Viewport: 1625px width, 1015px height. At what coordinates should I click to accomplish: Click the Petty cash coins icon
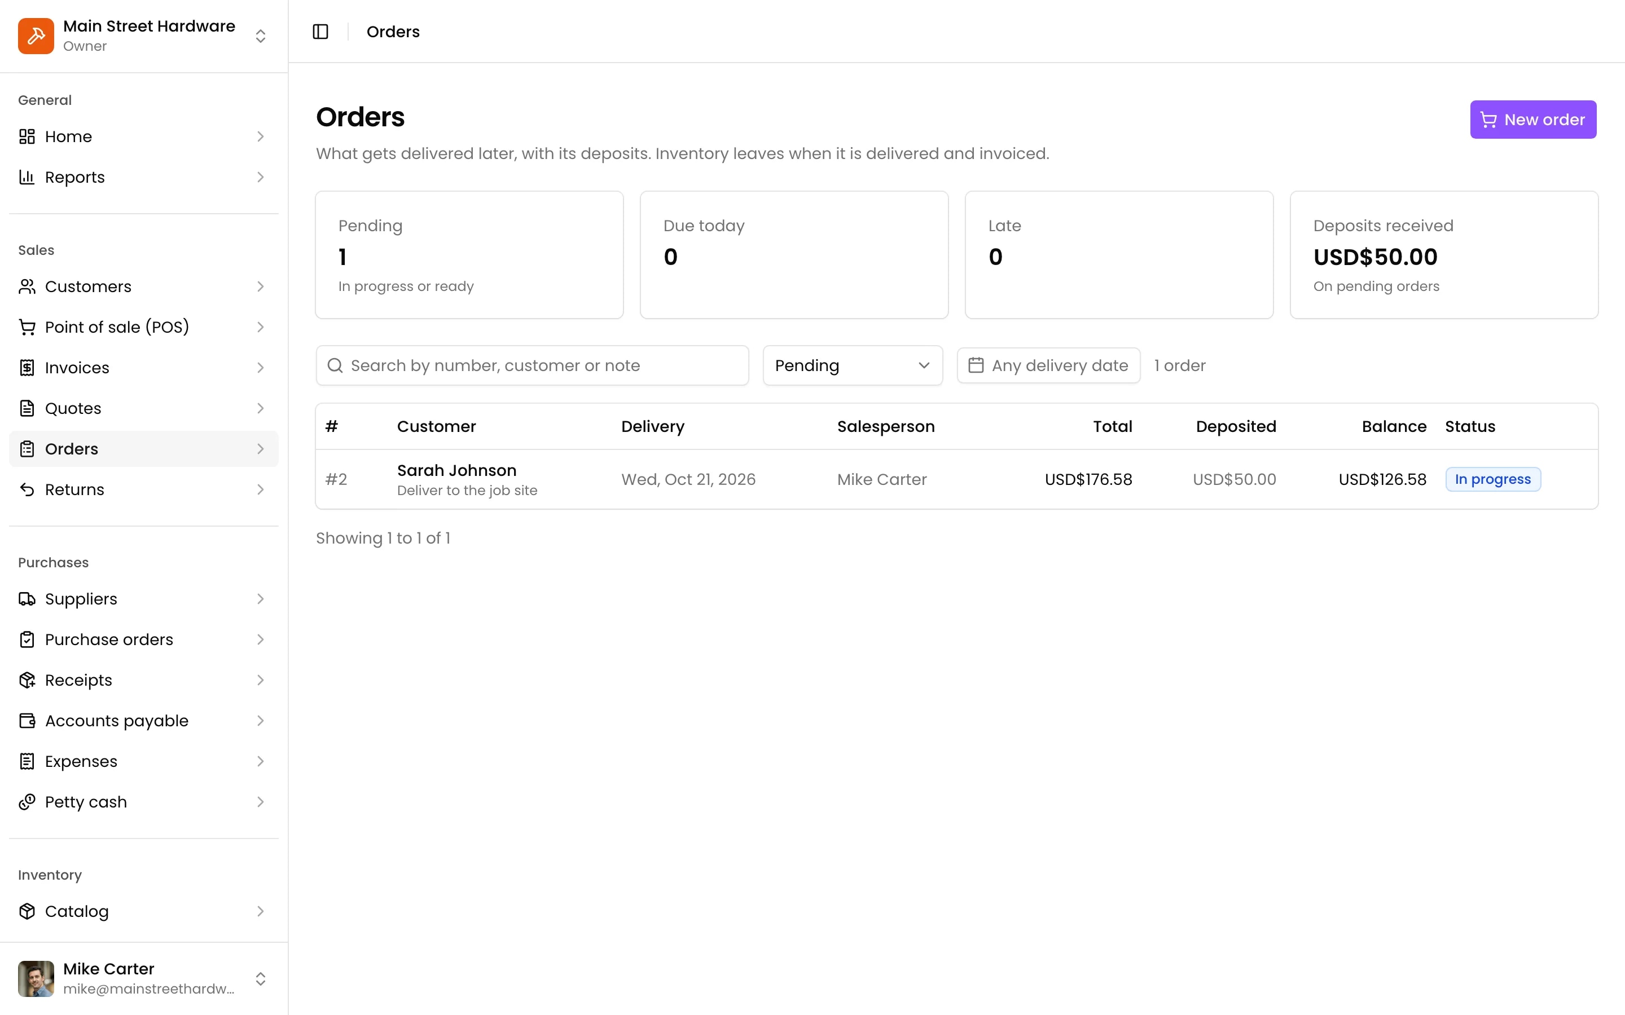[x=27, y=802]
